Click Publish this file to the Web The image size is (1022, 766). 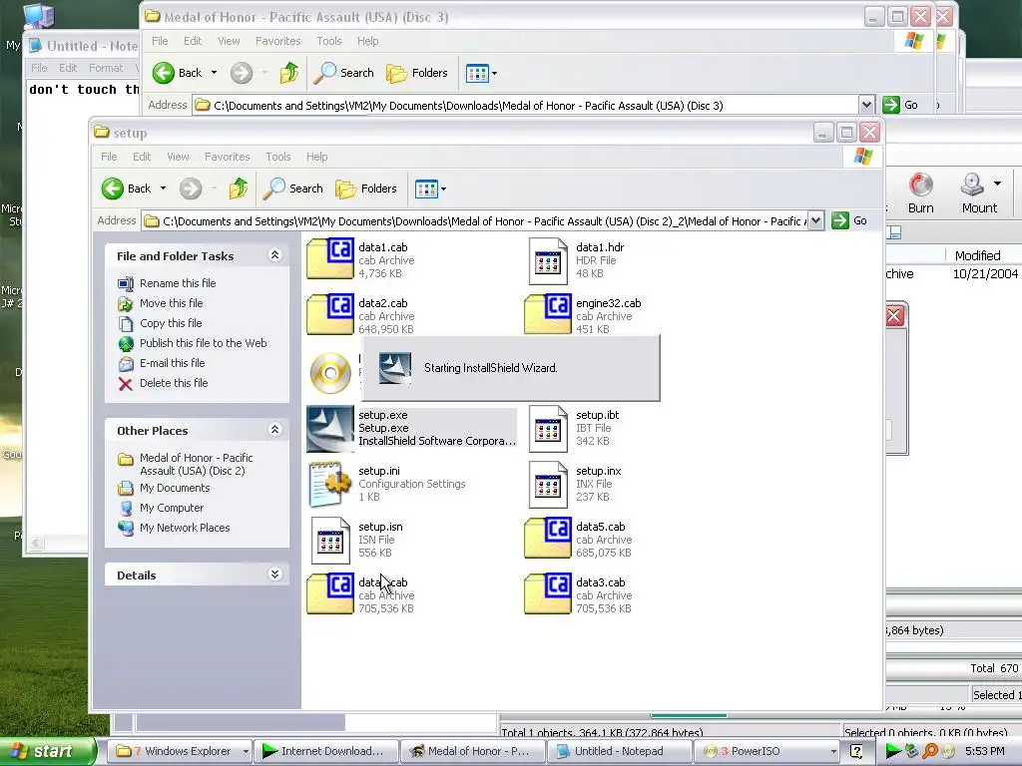[x=203, y=343]
